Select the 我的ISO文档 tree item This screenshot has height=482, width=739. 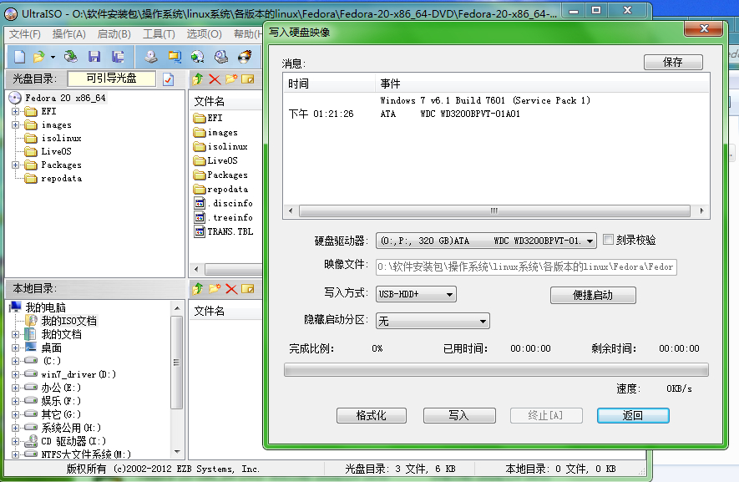68,321
